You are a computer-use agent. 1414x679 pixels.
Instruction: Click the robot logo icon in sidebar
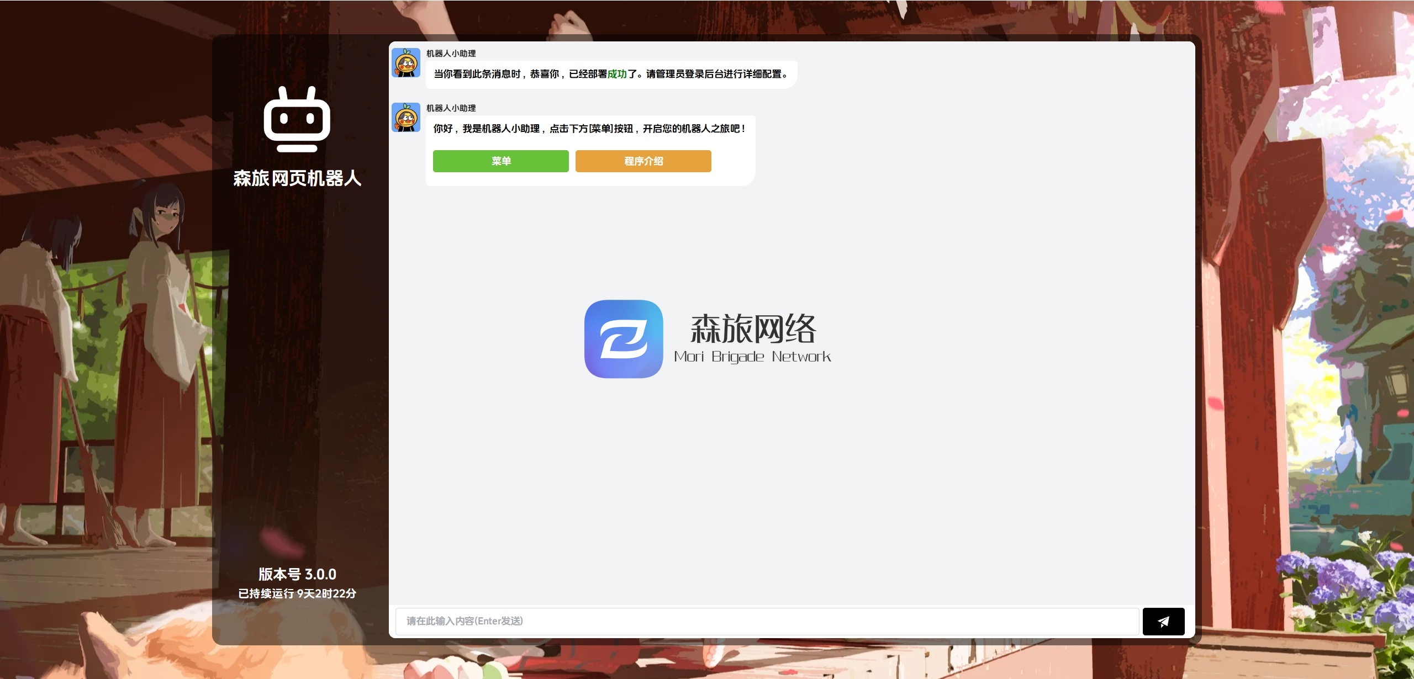297,119
